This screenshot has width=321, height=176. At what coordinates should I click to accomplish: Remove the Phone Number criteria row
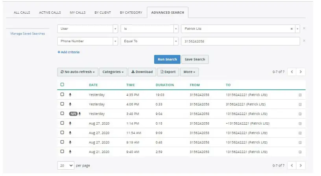coord(304,41)
